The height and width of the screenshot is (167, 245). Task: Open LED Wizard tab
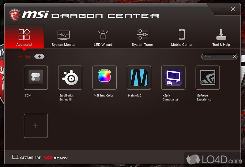[x=103, y=38]
